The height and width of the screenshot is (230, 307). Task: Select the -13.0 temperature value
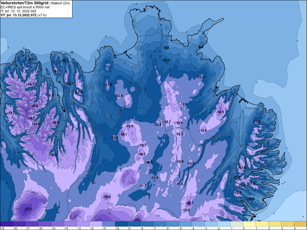coord(242,168)
